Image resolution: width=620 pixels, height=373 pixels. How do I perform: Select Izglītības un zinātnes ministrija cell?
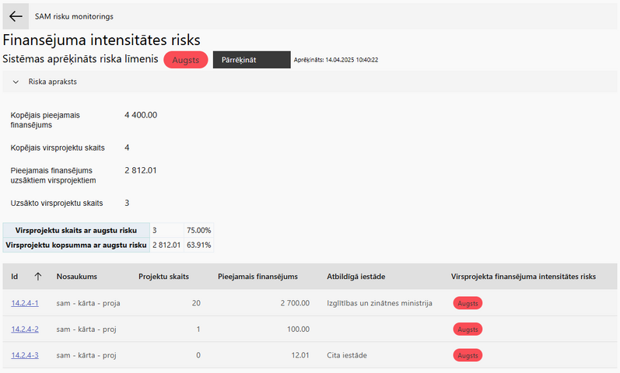click(380, 303)
